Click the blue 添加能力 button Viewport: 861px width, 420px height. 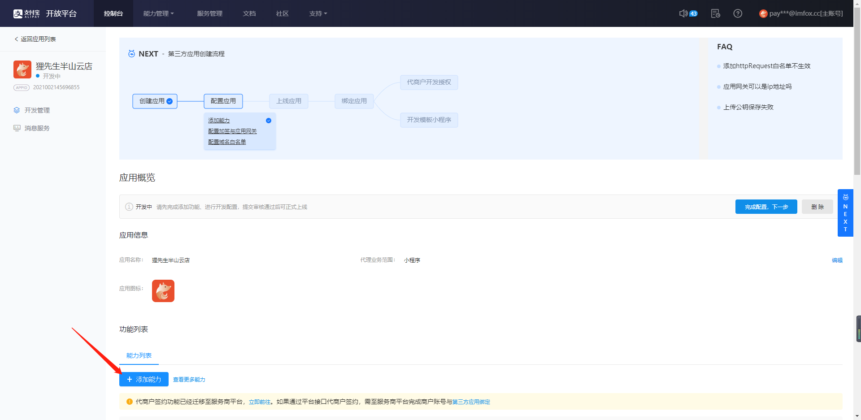144,379
